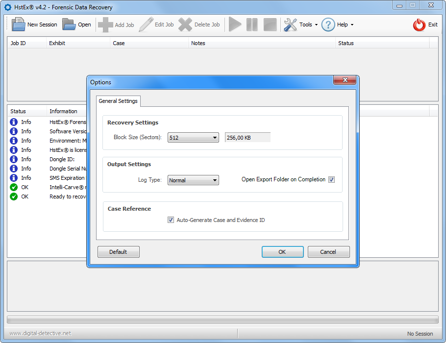
Task: Click info icon beside HstEx Forensic row
Action: [x=14, y=122]
